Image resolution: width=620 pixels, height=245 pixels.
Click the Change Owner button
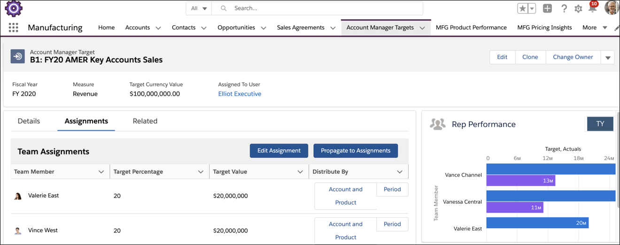(573, 57)
